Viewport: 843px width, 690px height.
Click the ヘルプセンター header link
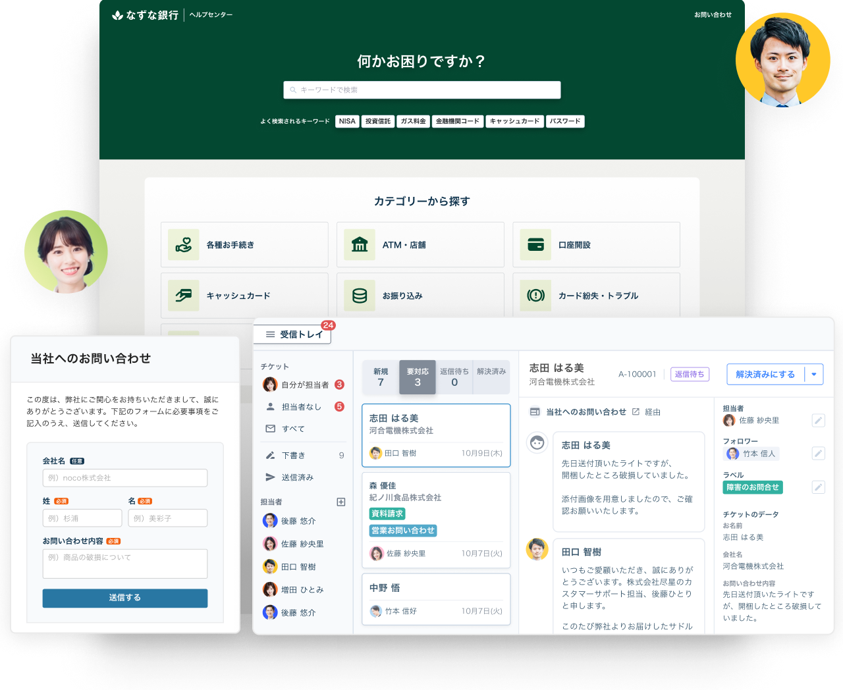(211, 14)
